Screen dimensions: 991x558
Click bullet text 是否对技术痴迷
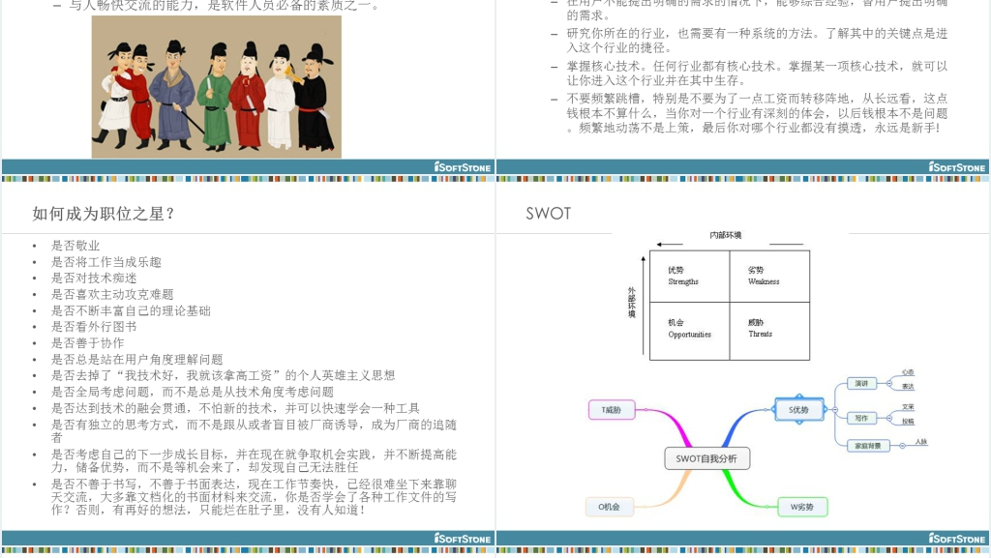pos(94,278)
